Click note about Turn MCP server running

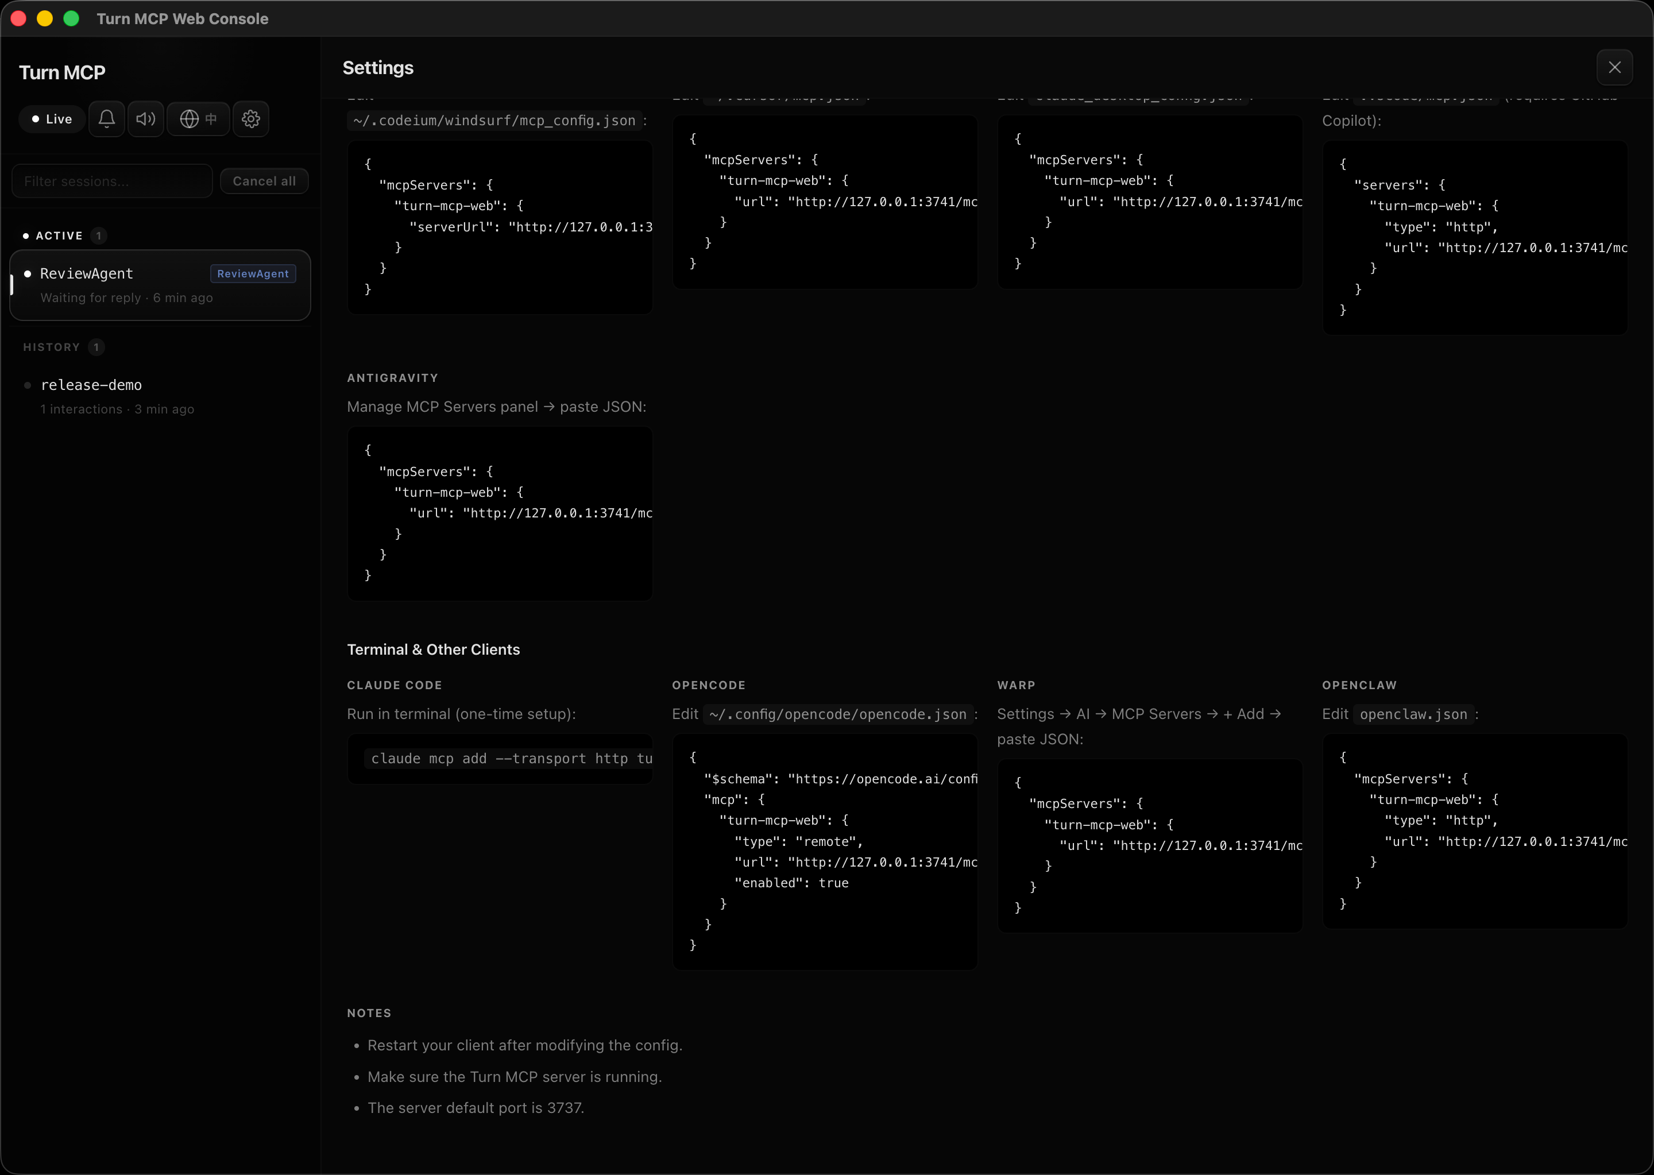pyautogui.click(x=515, y=1077)
